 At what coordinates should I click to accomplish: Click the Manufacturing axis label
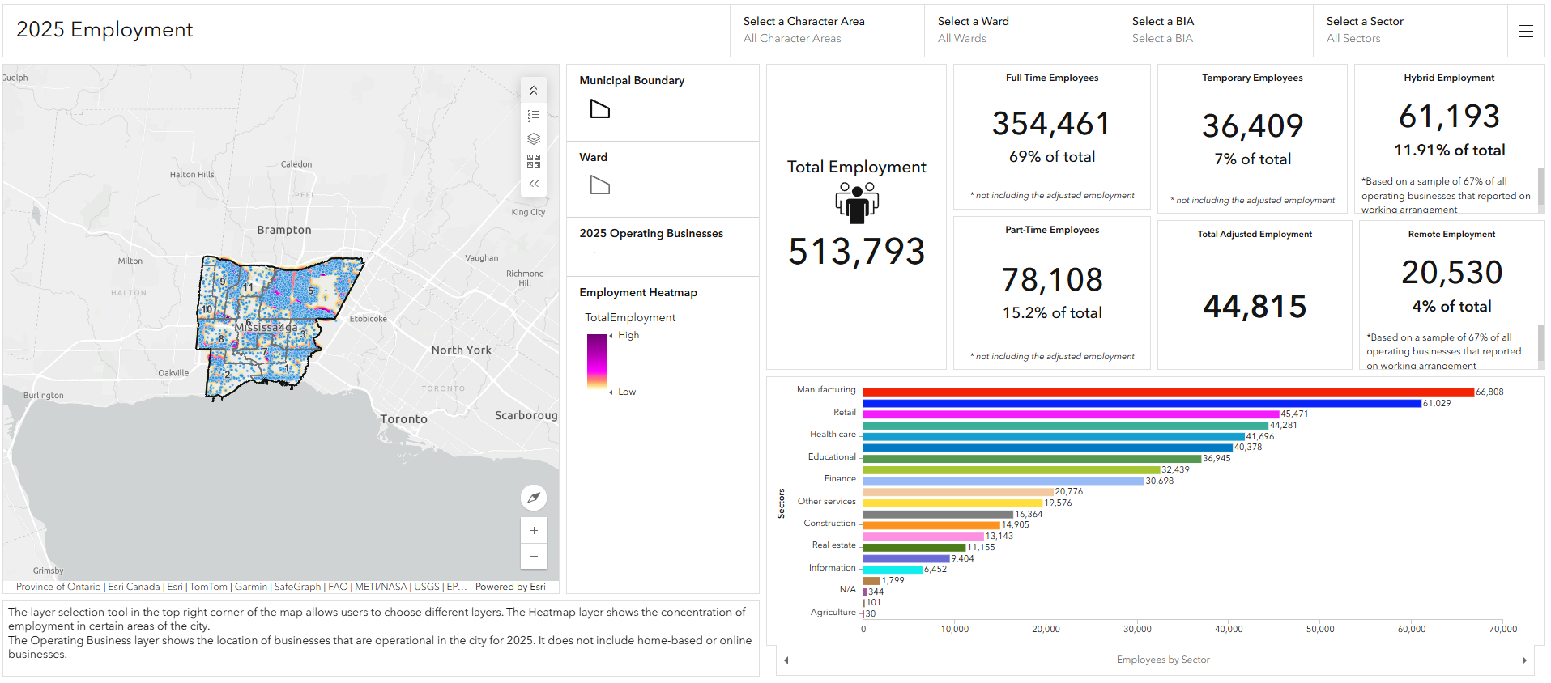click(826, 390)
